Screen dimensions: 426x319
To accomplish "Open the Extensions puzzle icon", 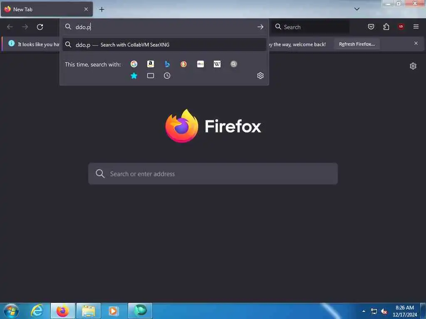I will pos(386,27).
